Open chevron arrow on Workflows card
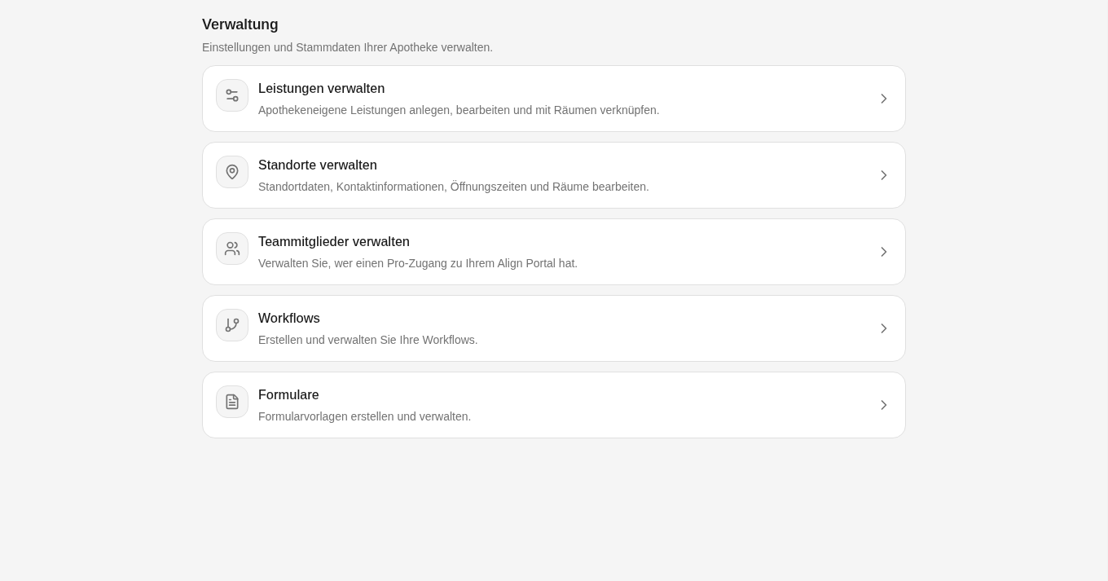 pos(884,328)
